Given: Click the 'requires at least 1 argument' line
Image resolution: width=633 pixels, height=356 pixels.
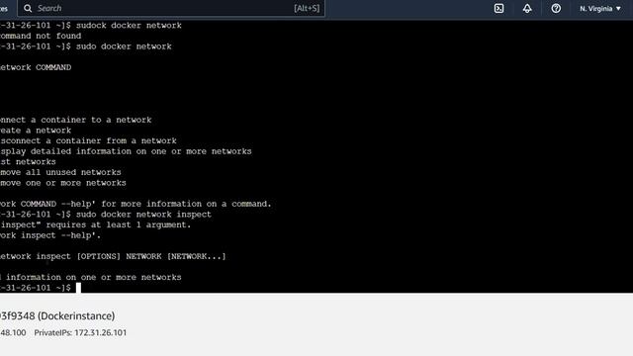Looking at the screenshot, I should coord(96,224).
